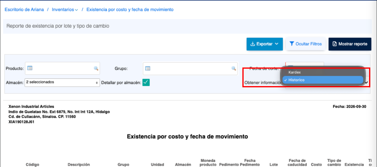This screenshot has width=377, height=167.
Task: Click the funnel icon on Ocultar Filtros
Action: pyautogui.click(x=292, y=44)
